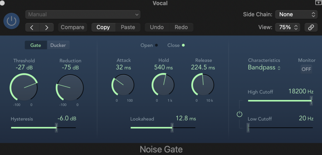Select Gate mode
Image resolution: width=322 pixels, height=155 pixels.
click(x=36, y=45)
